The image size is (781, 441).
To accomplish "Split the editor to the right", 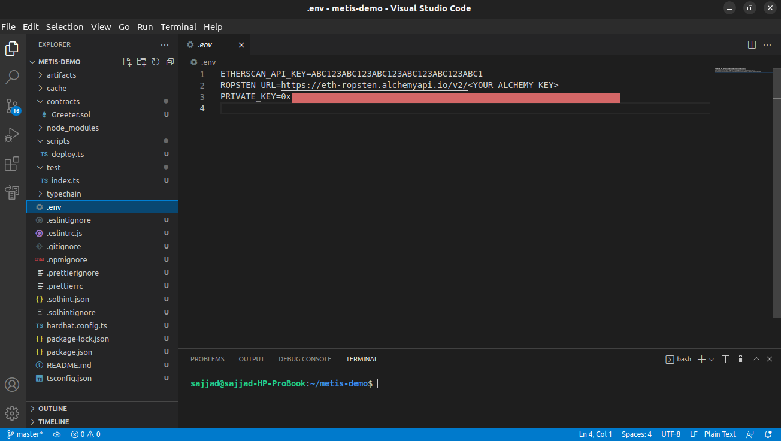I will click(752, 45).
